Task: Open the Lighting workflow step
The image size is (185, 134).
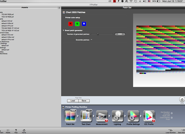Action: (117, 116)
